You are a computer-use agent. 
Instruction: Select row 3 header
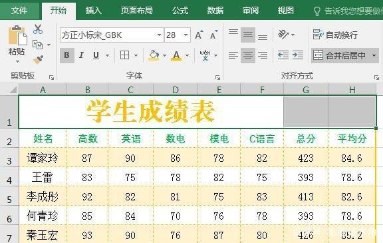(9, 158)
